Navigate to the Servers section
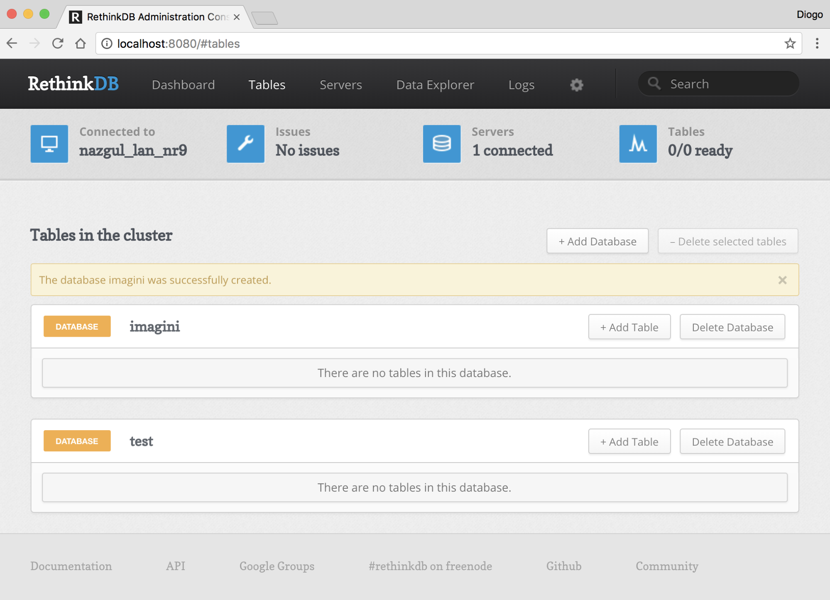Screen dimensions: 830x600 click(340, 85)
